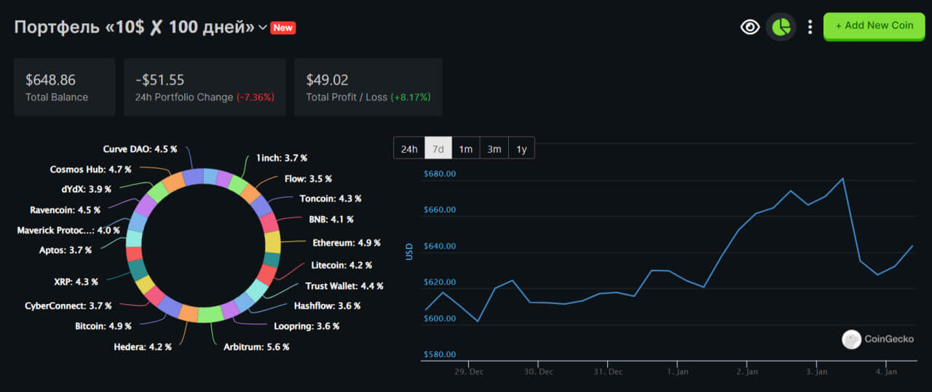Click the XRP 4.3 % label

coord(76,281)
